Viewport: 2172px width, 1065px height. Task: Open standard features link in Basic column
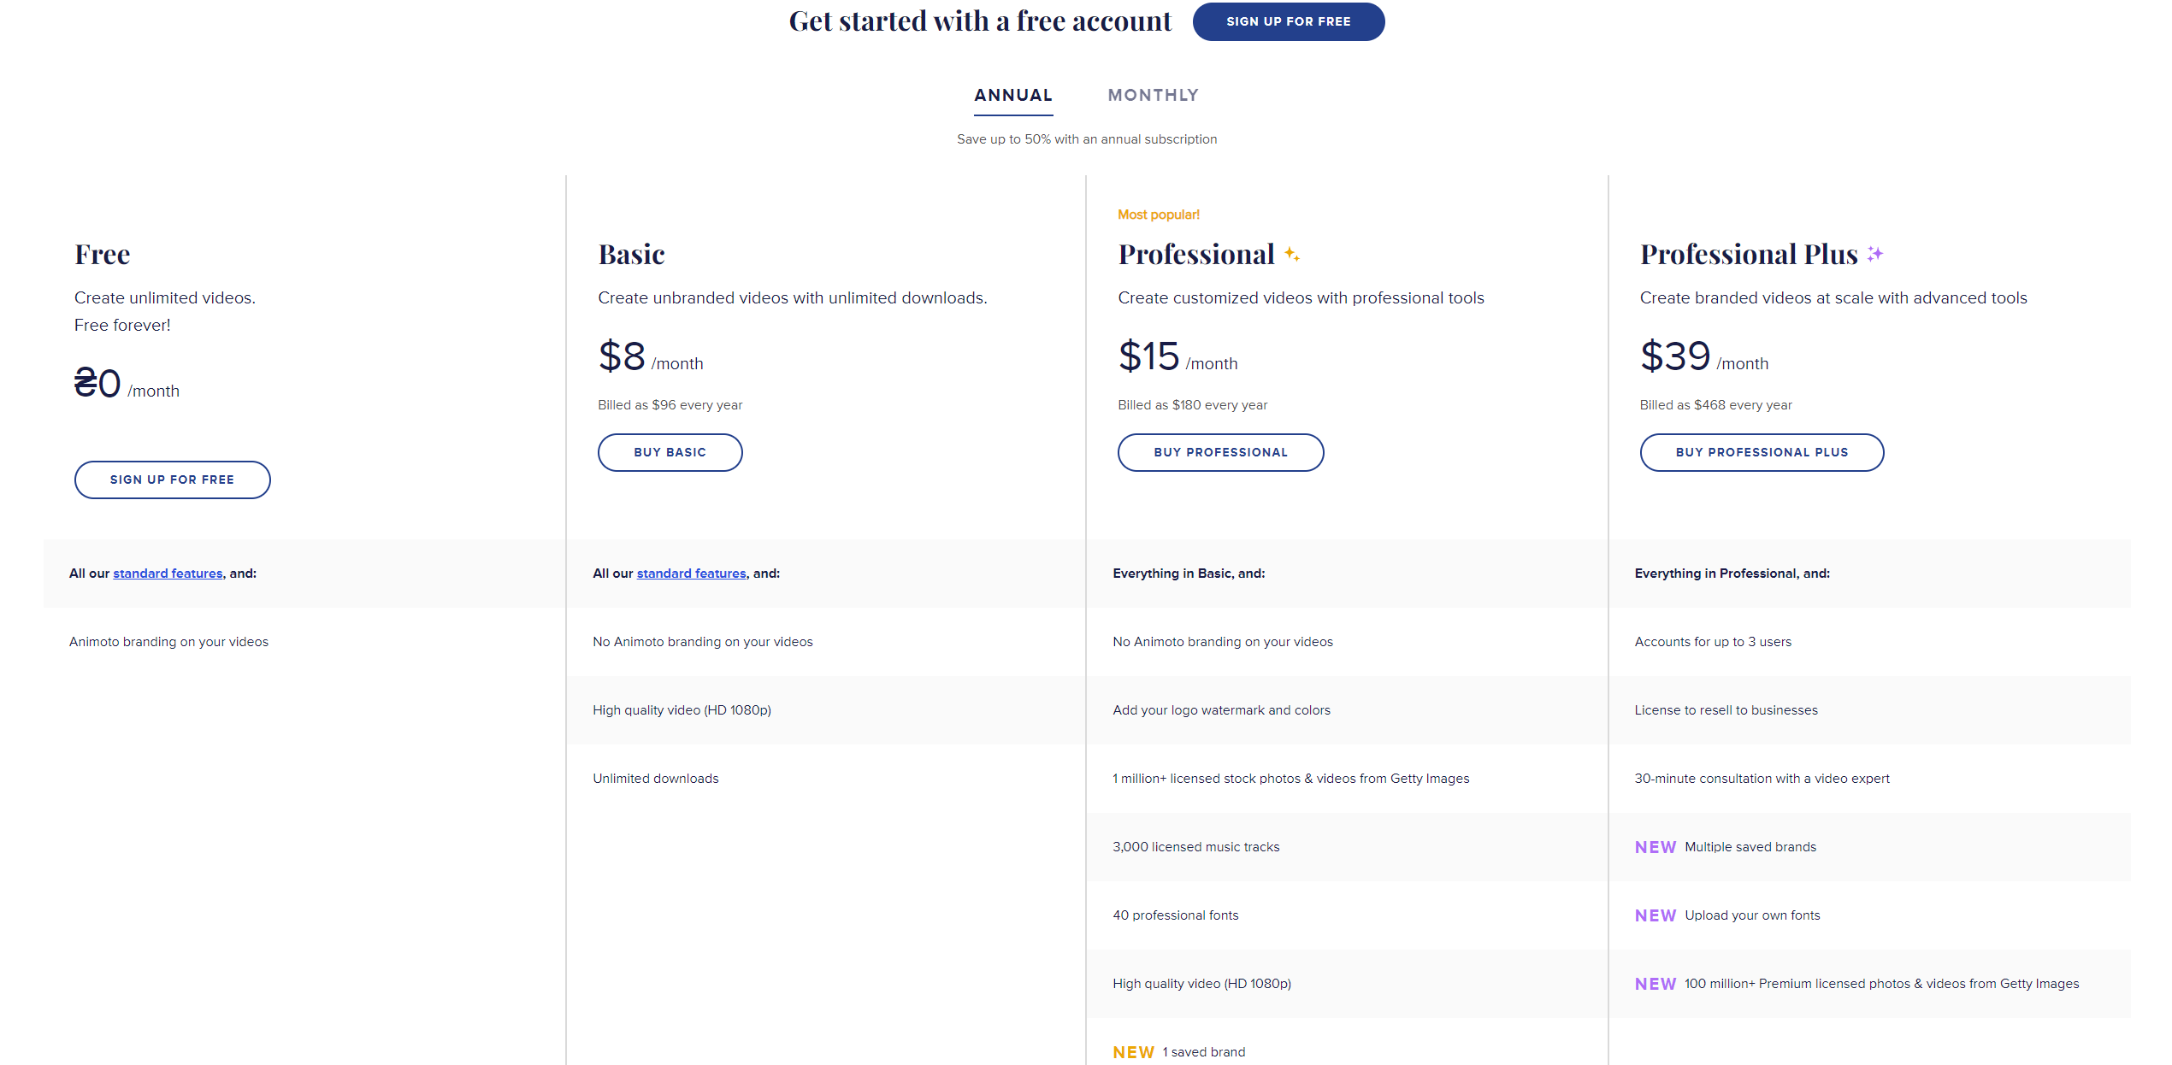click(x=691, y=574)
